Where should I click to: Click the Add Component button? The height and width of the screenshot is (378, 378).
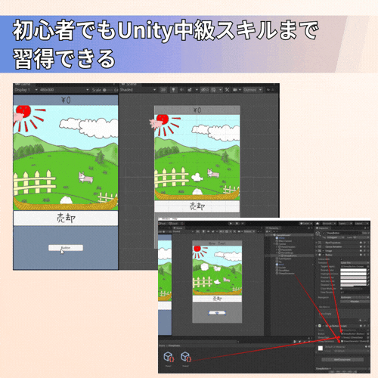click(342, 360)
